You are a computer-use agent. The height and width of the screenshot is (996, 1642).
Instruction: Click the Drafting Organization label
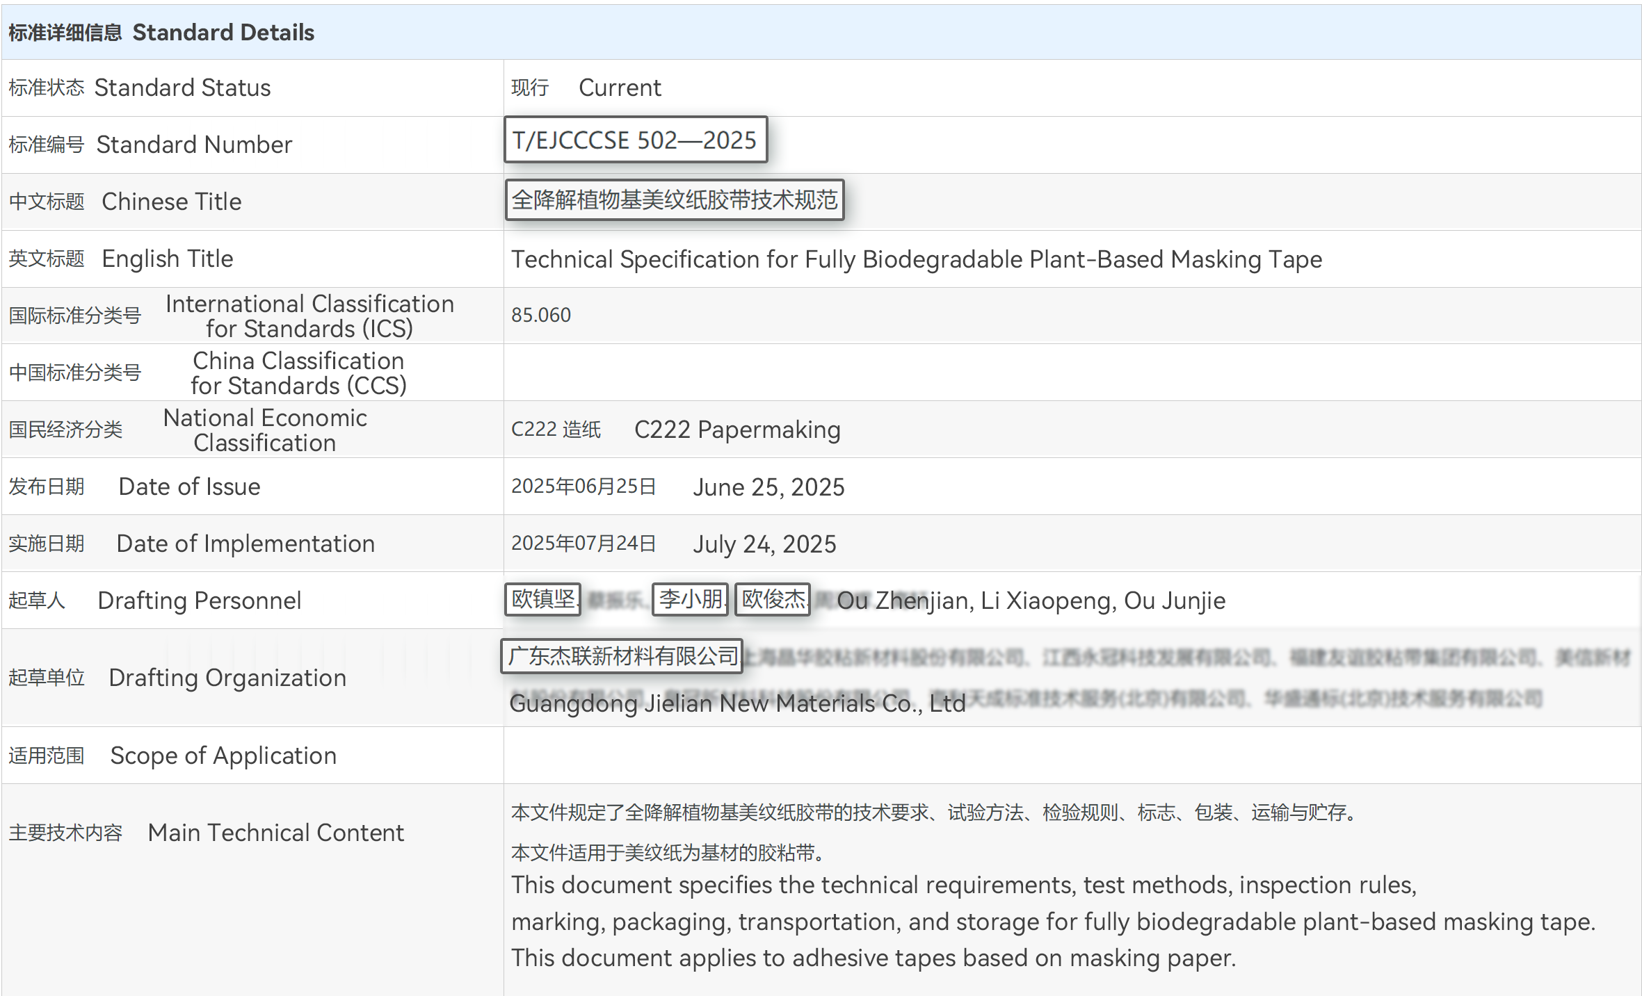pyautogui.click(x=227, y=678)
